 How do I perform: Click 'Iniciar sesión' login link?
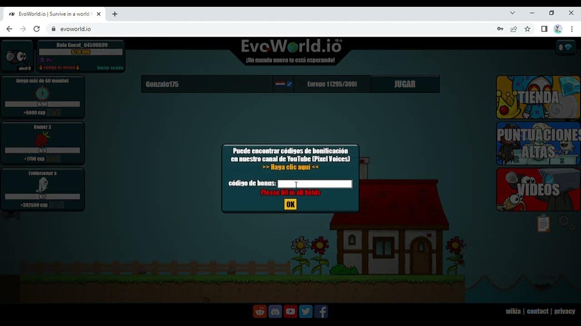pos(110,68)
